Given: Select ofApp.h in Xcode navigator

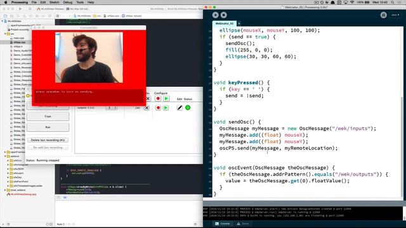Looking at the screenshot, I should [x=18, y=46].
